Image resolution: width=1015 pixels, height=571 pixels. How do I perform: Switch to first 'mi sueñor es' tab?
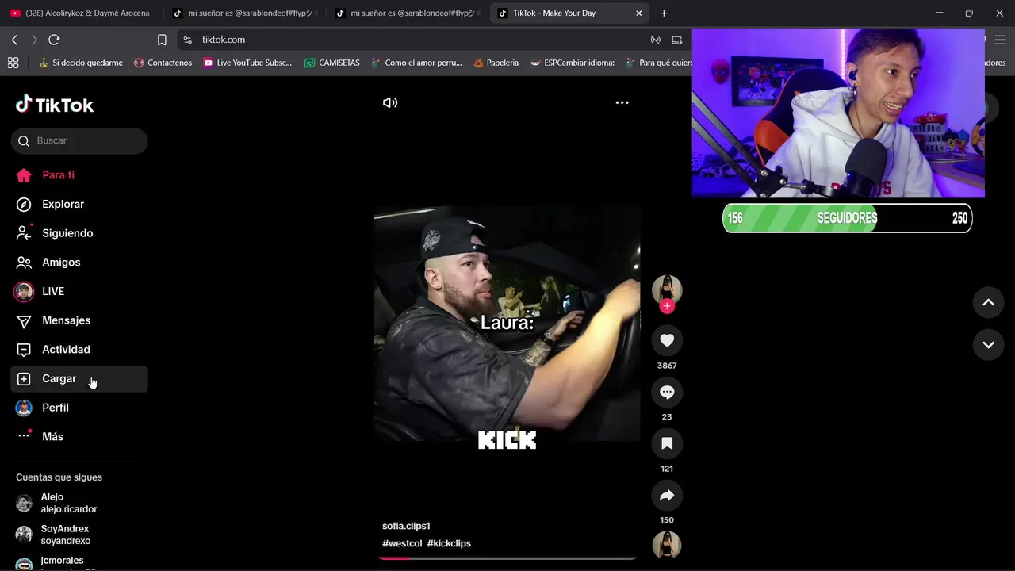245,13
